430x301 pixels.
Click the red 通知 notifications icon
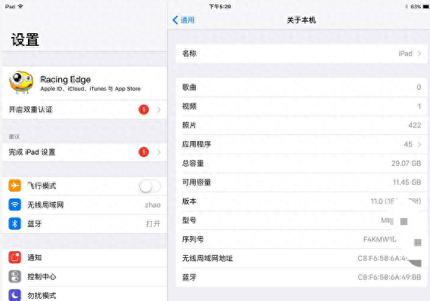[14, 257]
